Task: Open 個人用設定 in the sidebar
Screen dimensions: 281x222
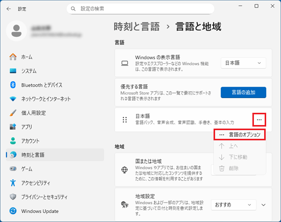Action: tap(55, 113)
